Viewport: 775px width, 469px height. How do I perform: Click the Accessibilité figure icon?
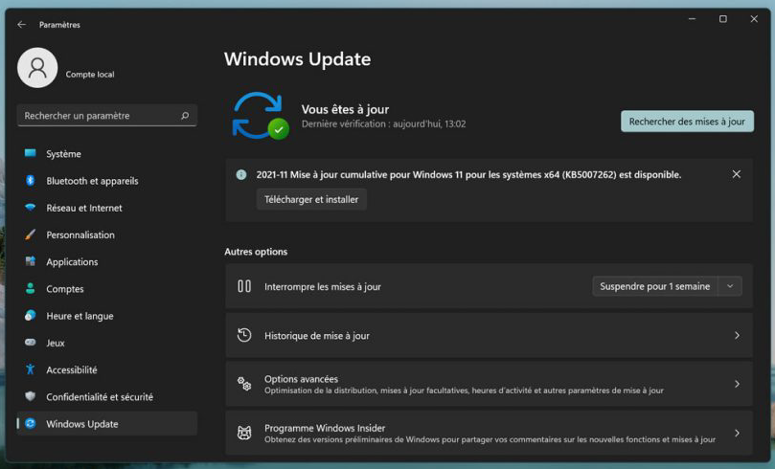(x=30, y=369)
